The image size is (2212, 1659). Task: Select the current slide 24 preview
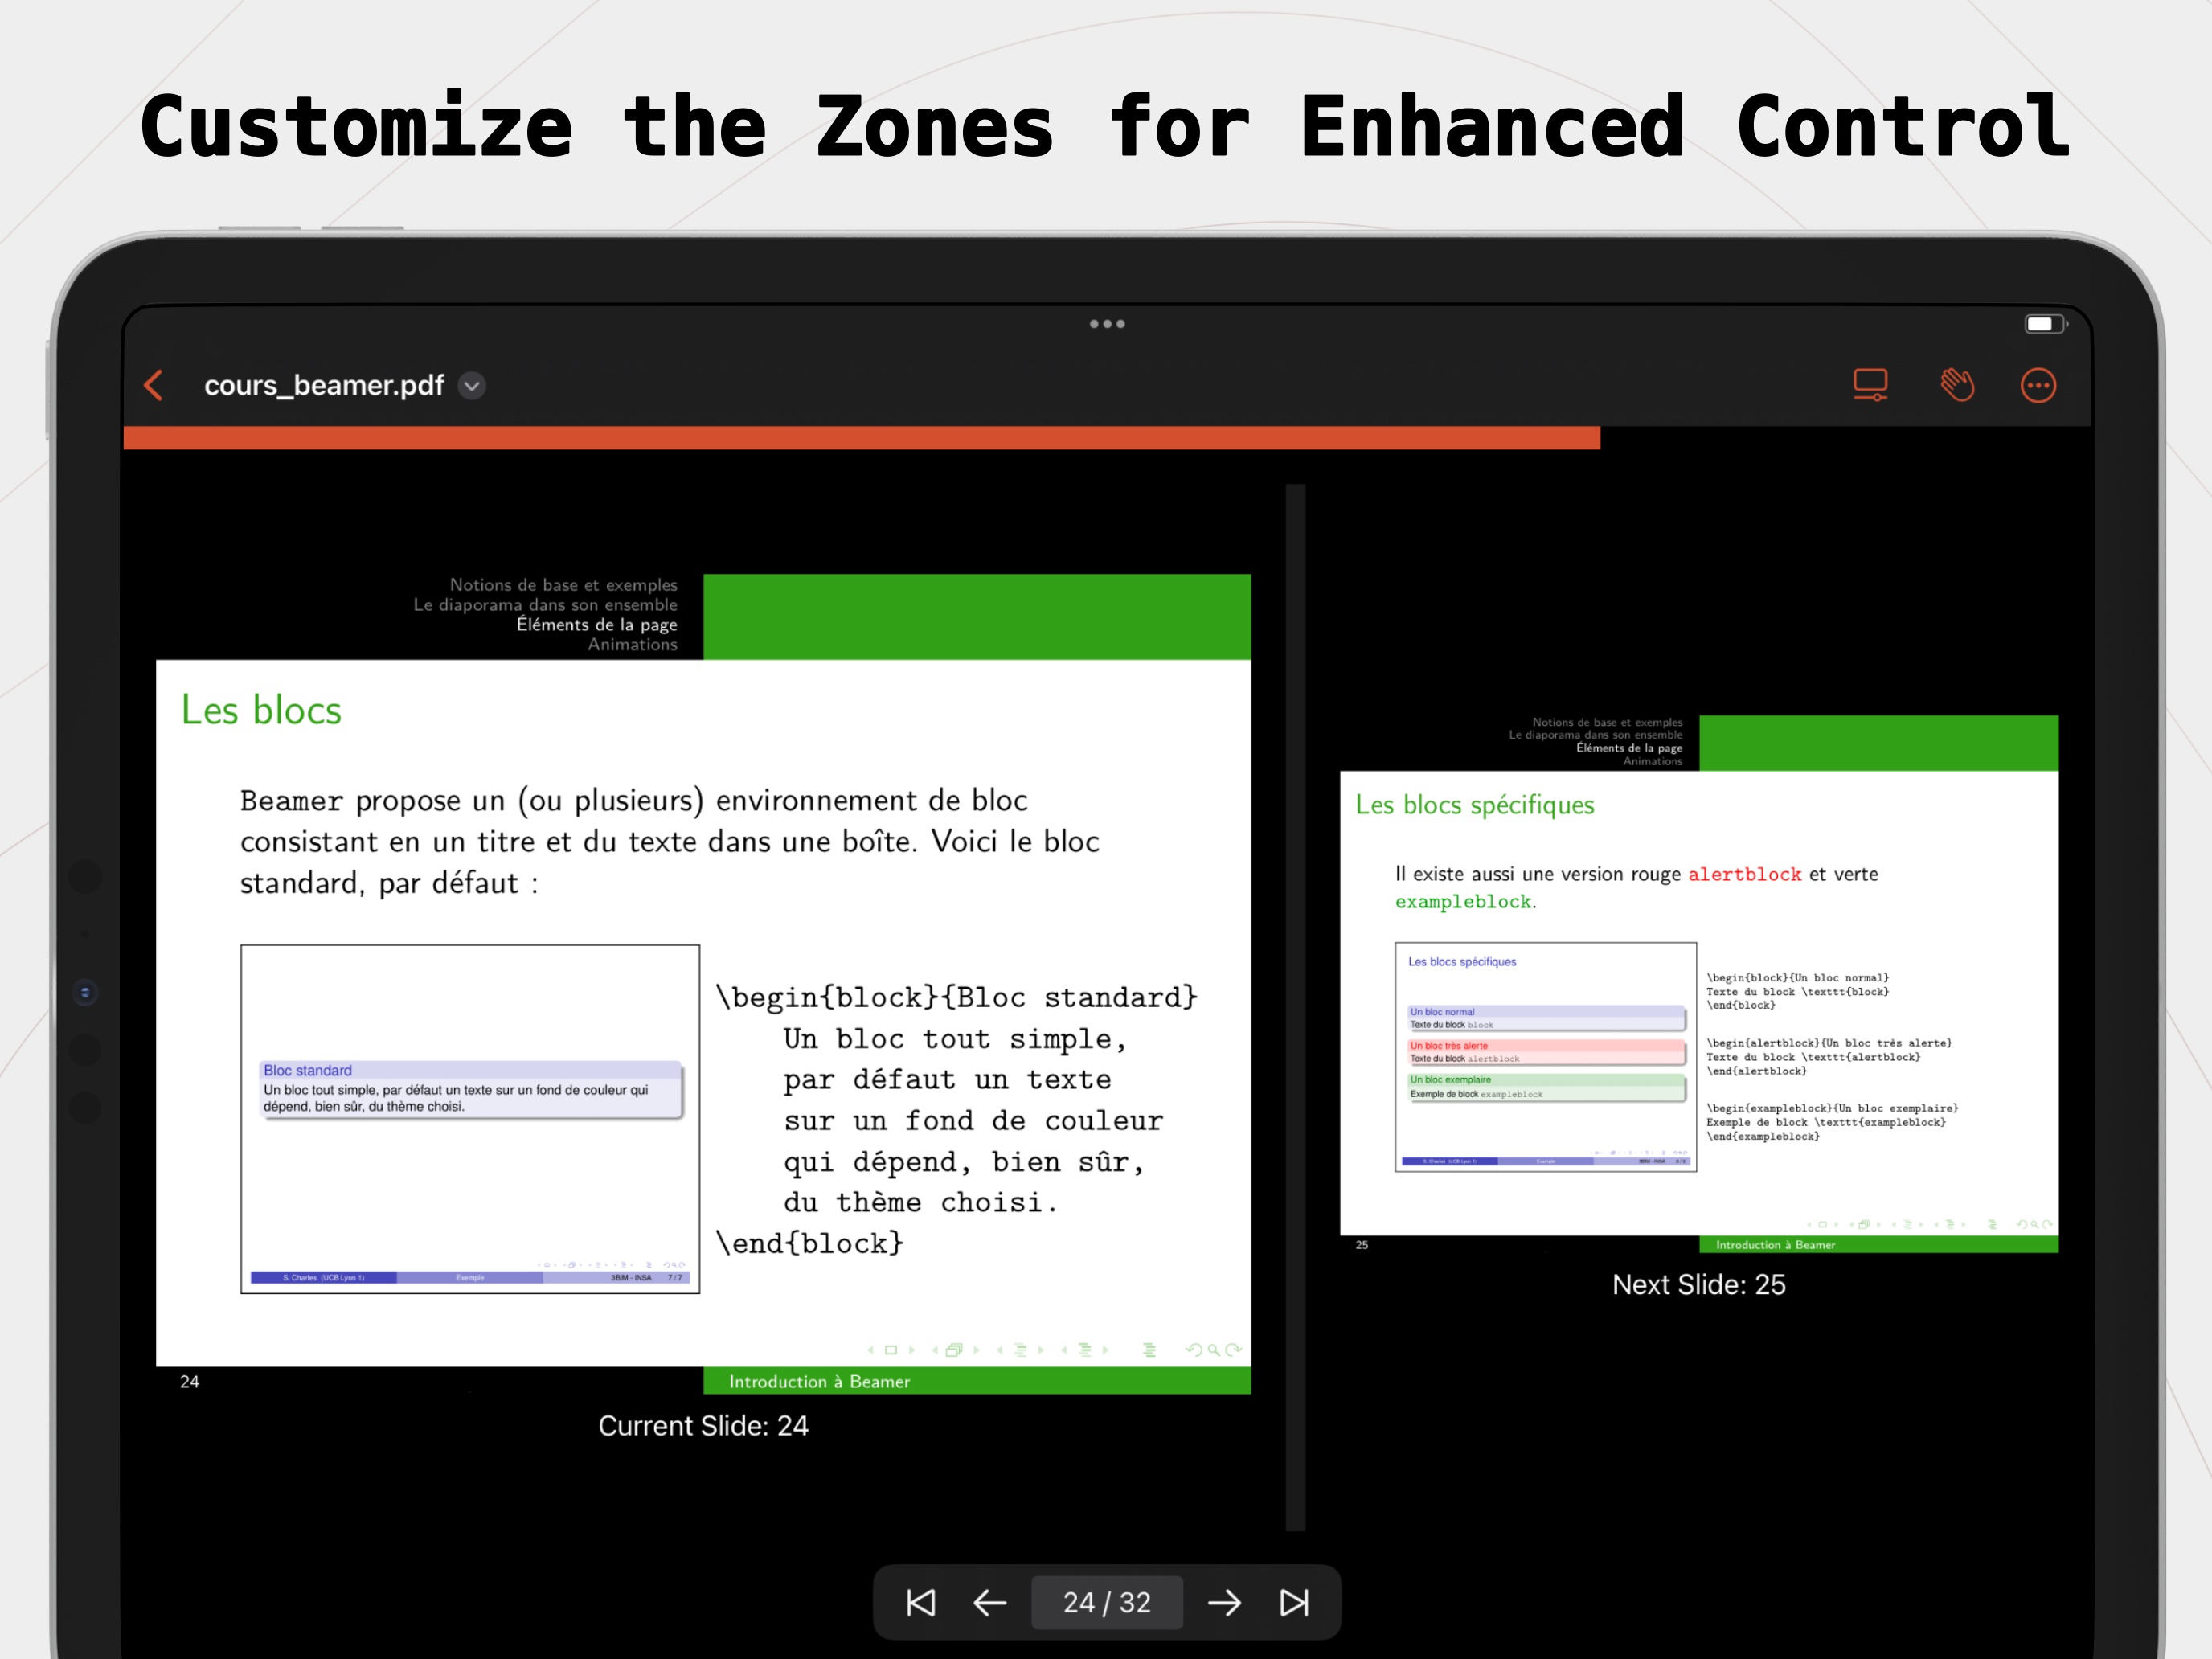[x=703, y=984]
